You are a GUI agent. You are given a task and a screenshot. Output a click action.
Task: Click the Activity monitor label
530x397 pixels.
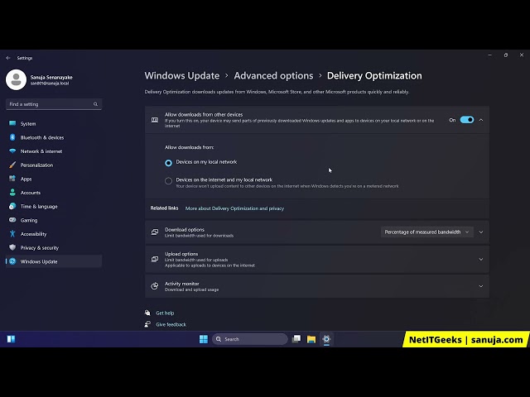click(x=182, y=284)
